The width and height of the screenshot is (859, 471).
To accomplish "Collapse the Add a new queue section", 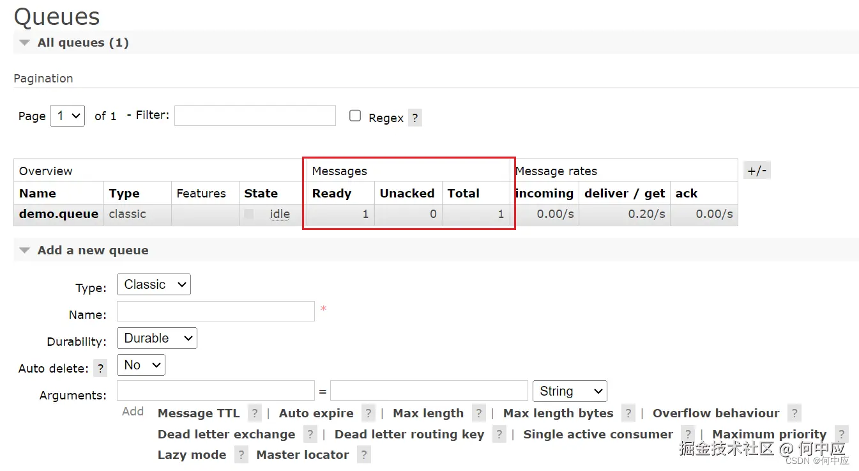I will (x=25, y=251).
